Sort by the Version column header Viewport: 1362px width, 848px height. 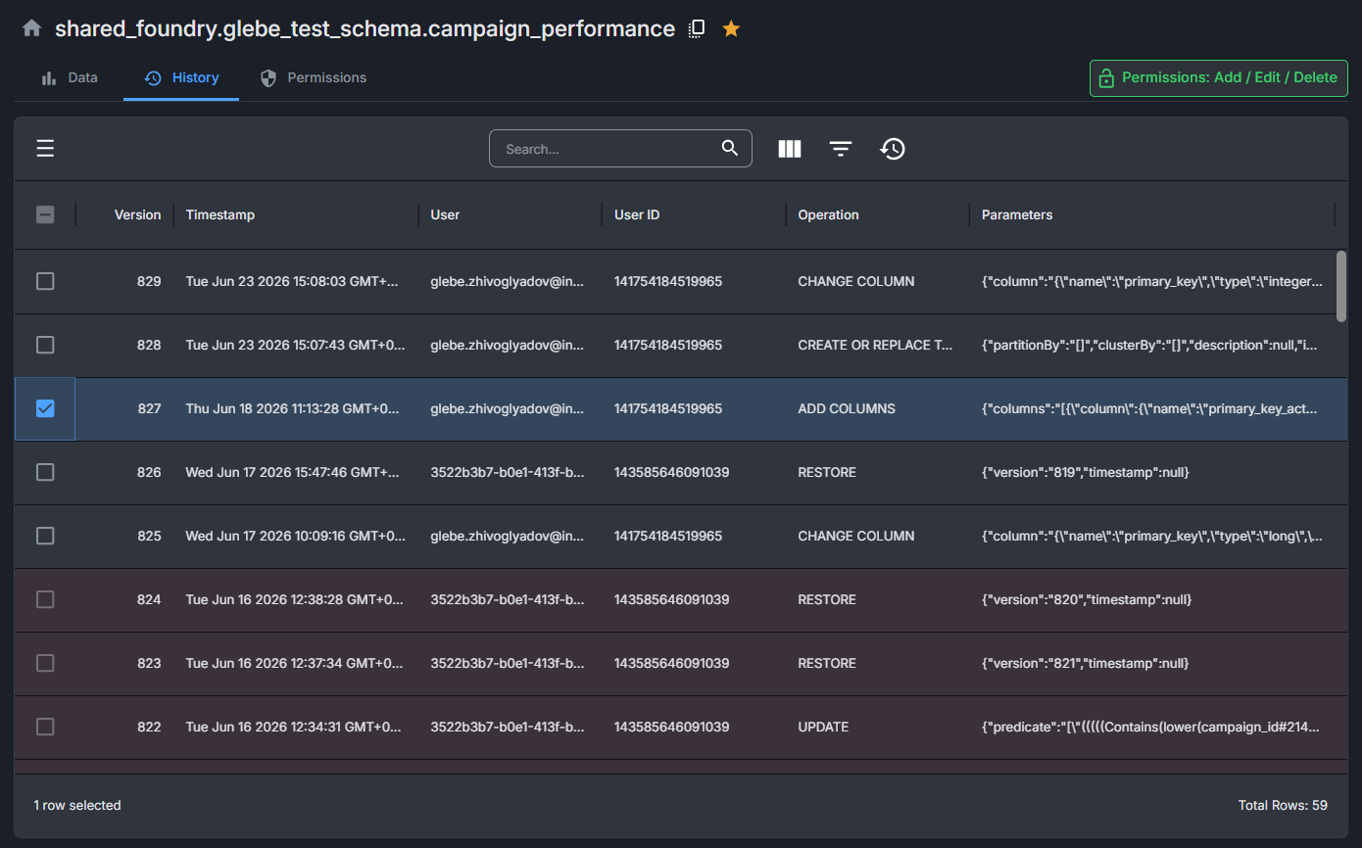pyautogui.click(x=137, y=214)
